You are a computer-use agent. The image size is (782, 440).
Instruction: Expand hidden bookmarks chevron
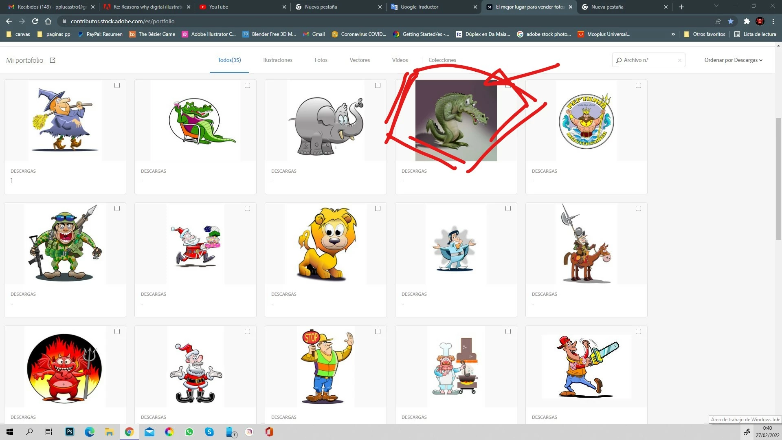[673, 34]
